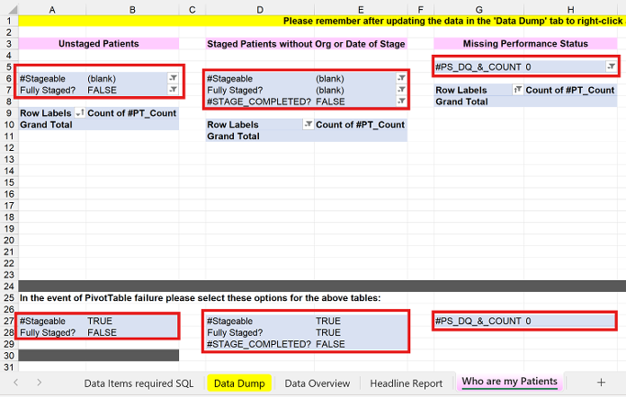Click Count of #PT_Count header in column H
The image size is (626, 397).
(x=570, y=90)
